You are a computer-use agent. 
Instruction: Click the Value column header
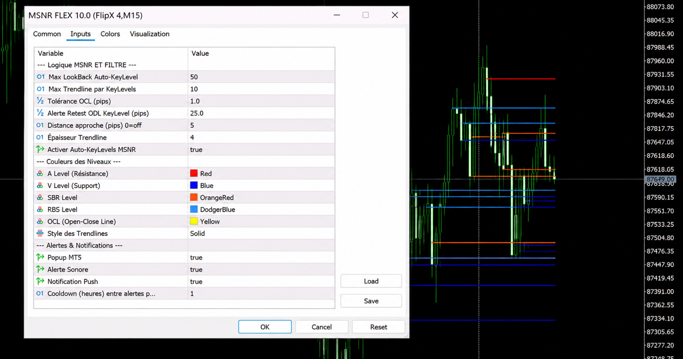[x=261, y=53]
